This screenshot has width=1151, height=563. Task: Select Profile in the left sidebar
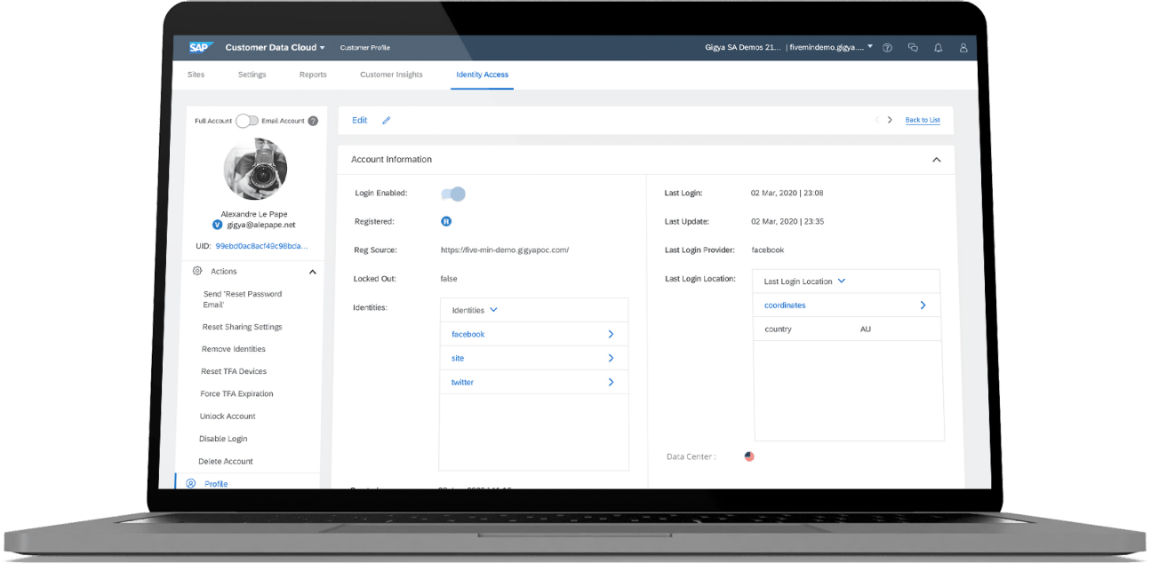coord(216,484)
